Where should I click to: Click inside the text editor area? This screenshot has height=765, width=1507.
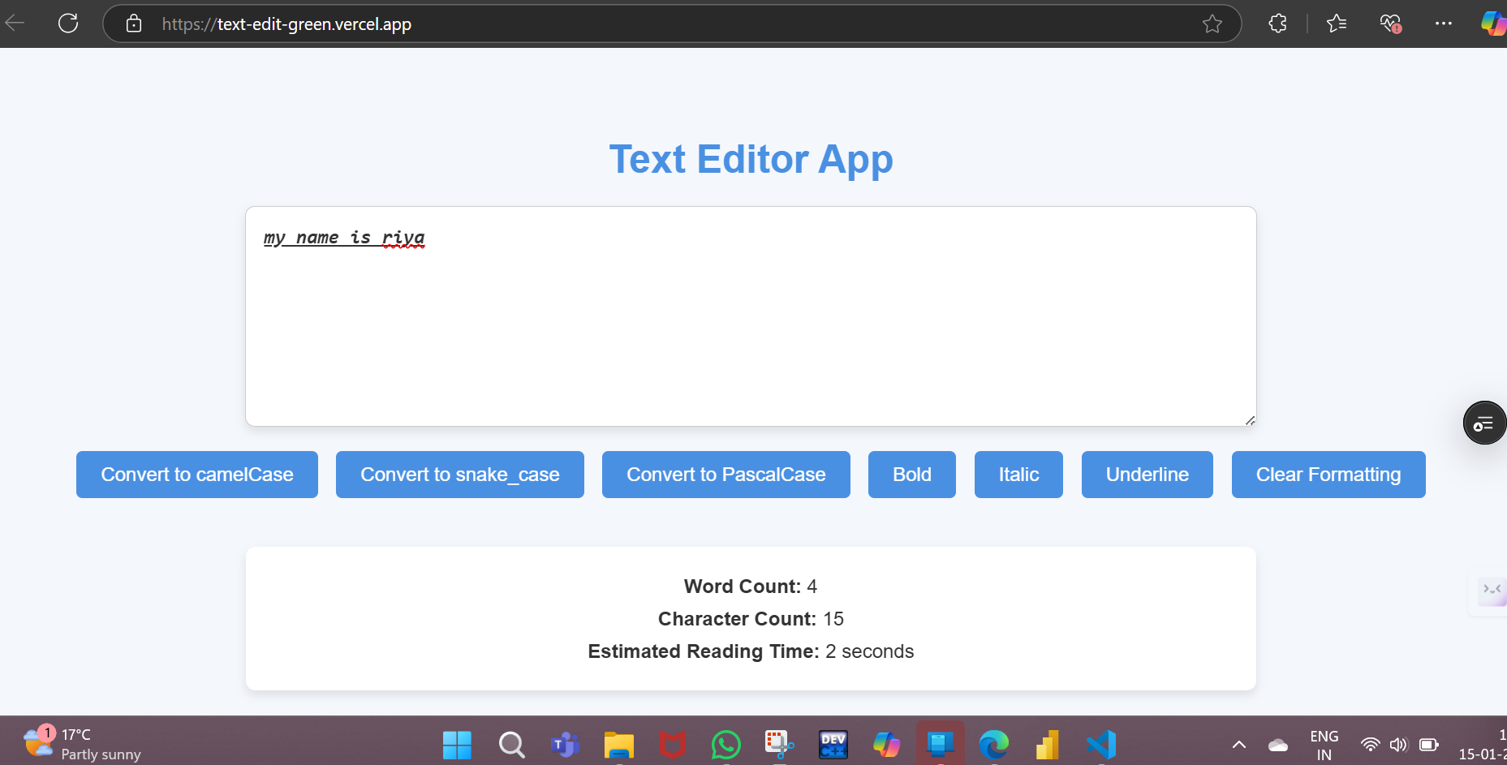point(751,324)
